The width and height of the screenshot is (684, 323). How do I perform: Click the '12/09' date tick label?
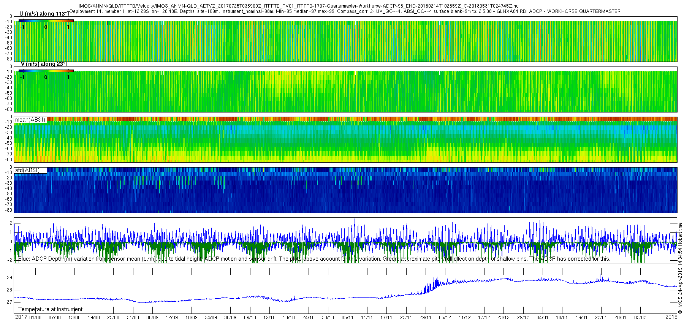pyautogui.click(x=172, y=318)
